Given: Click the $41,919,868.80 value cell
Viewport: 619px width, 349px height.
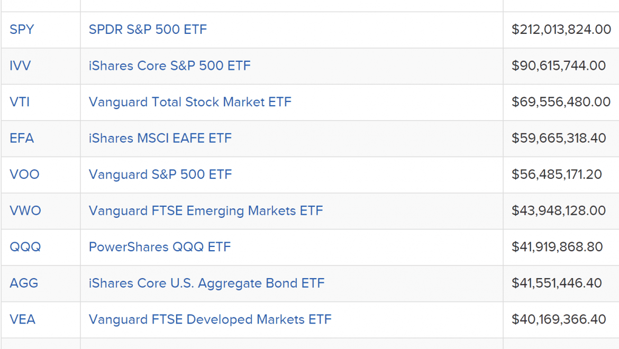Looking at the screenshot, I should click(x=561, y=247).
